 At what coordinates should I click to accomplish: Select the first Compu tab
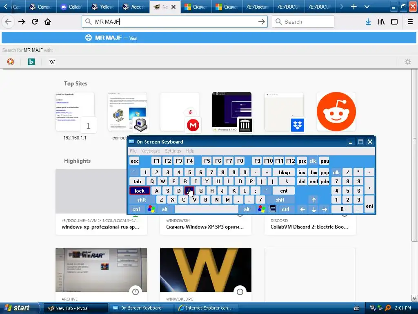(x=41, y=7)
